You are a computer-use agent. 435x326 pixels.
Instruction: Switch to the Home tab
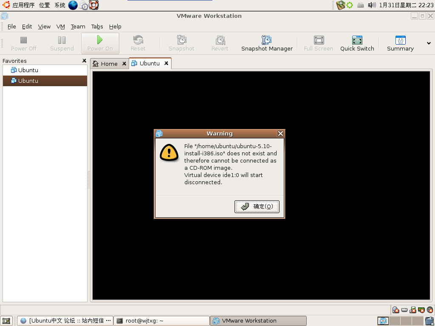click(106, 64)
